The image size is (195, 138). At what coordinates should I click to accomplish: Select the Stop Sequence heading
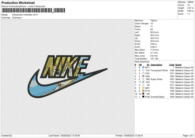click(x=142, y=62)
